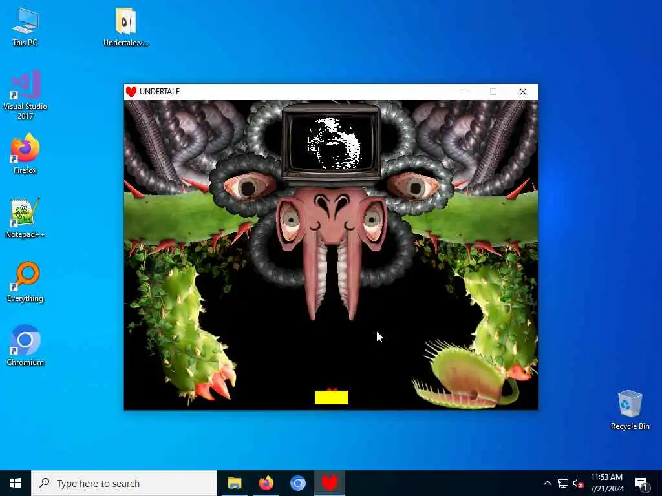This screenshot has width=662, height=496.
Task: Close the UNDERTALE window
Action: tap(522, 92)
